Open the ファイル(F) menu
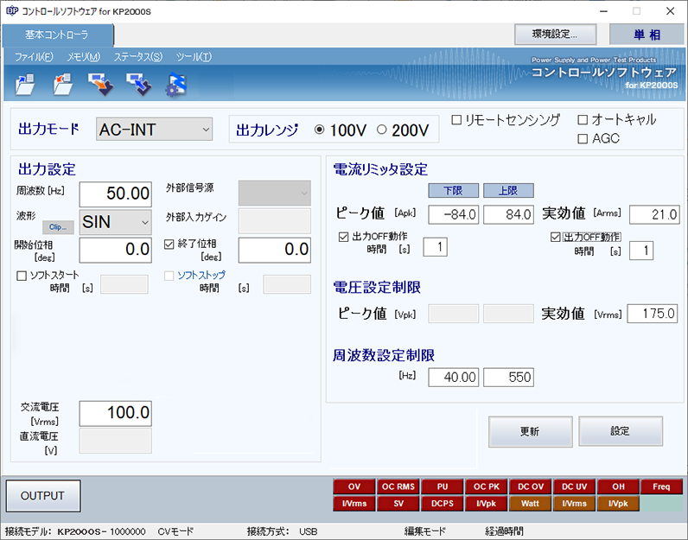Image resolution: width=688 pixels, height=540 pixels. (x=34, y=57)
